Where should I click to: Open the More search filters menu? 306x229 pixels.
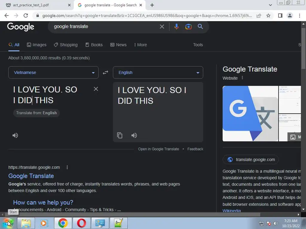click(x=140, y=45)
